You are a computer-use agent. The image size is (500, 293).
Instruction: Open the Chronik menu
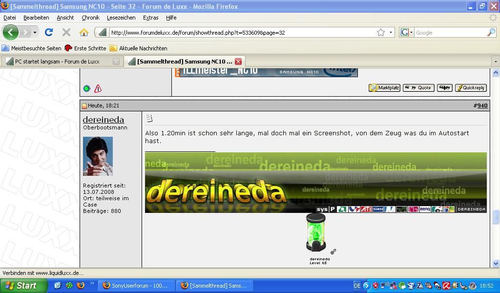pyautogui.click(x=90, y=18)
